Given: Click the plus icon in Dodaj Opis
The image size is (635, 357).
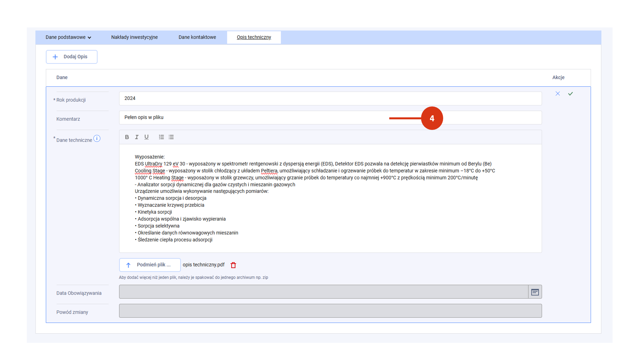Looking at the screenshot, I should click(x=55, y=57).
